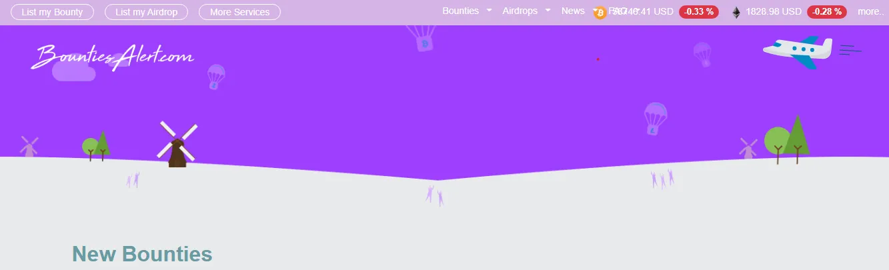Open the Airdrops menu
This screenshot has height=270, width=889.
pos(520,11)
